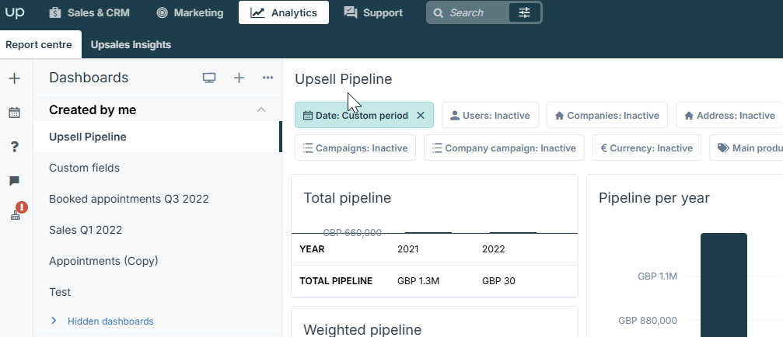Expand Hidden dashboards

[x=103, y=321]
